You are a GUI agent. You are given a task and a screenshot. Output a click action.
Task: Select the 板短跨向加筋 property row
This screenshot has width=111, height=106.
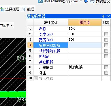pos(51,45)
